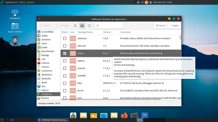Open the Applications menu
218x122 pixels.
pos(11,2)
